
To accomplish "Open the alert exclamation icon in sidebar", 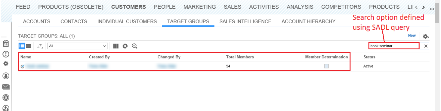I will pos(6,54).
